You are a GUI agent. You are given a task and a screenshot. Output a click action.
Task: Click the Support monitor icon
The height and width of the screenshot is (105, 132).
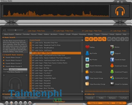coord(112,53)
